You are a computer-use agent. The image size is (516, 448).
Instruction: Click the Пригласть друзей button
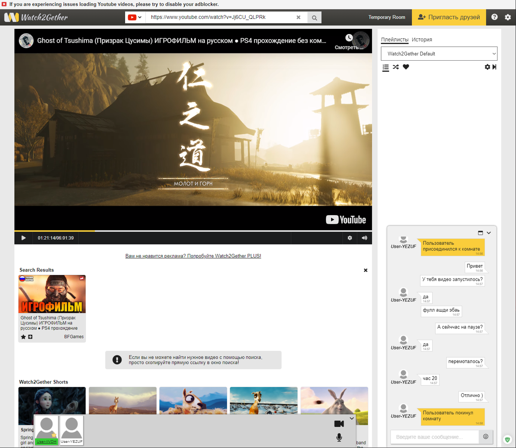(x=449, y=17)
